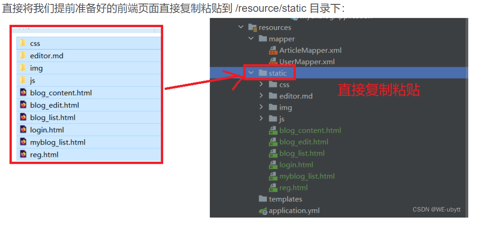Select blog_list.html in the file explorer
The height and width of the screenshot is (225, 477).
[52, 118]
